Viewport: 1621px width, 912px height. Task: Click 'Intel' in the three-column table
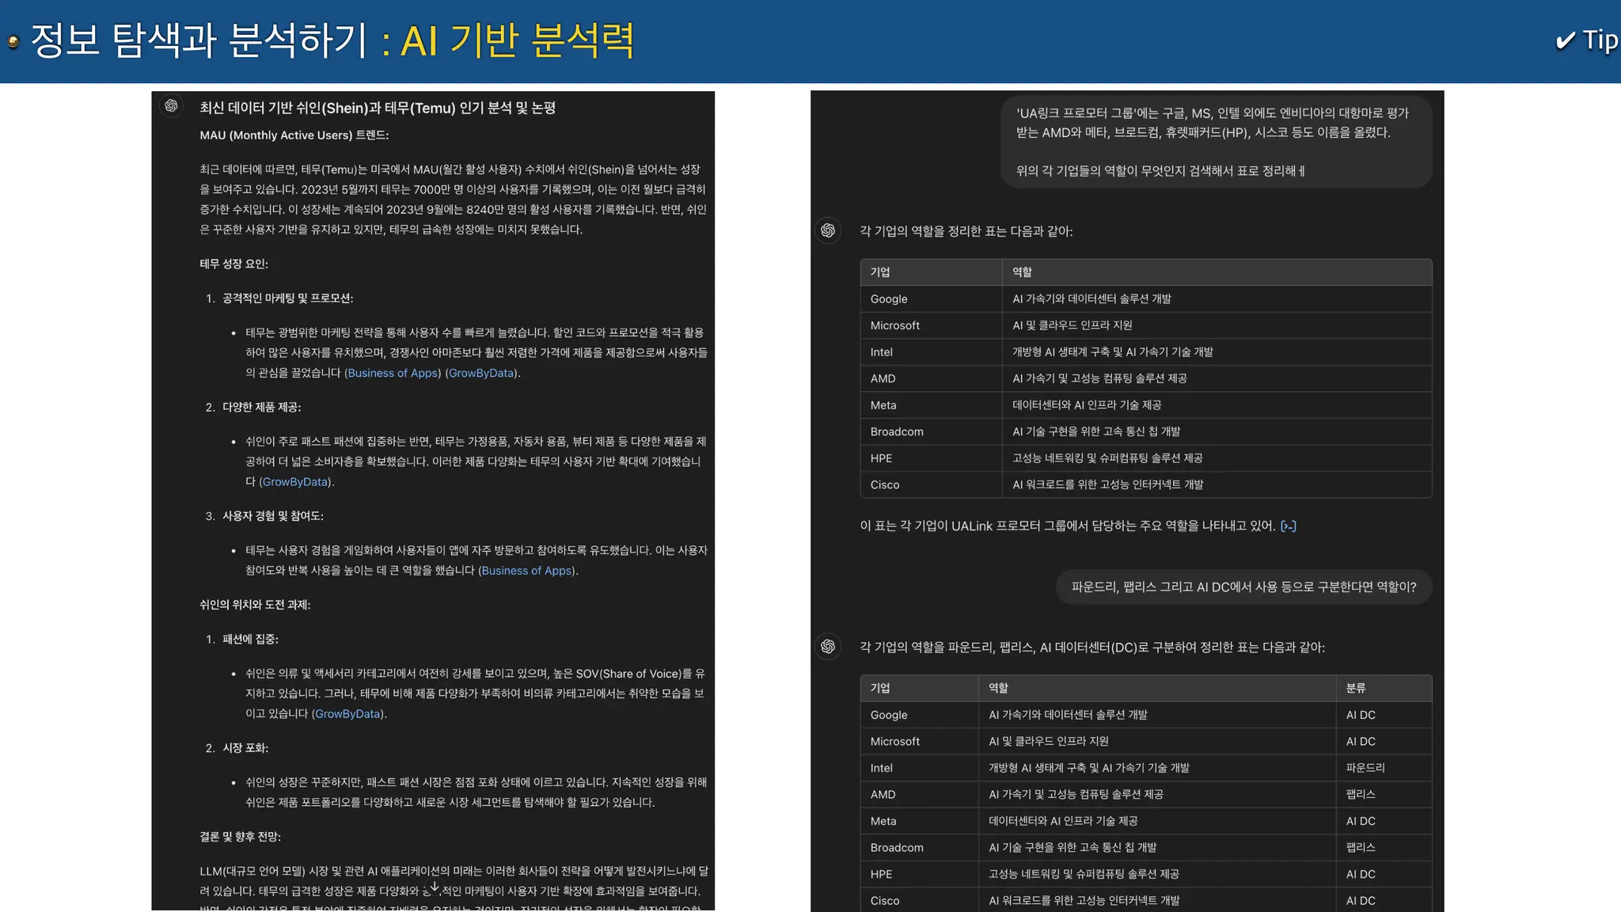click(881, 768)
